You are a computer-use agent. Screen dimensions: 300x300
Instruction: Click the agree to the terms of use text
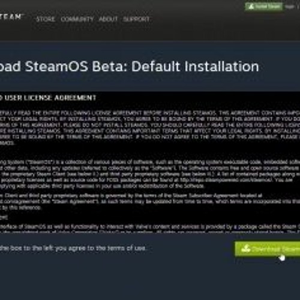click(73, 248)
